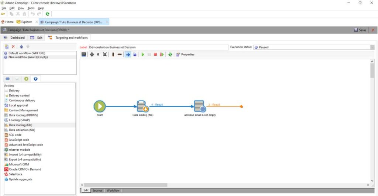Click the zoom-to-fit frame icon in workflow toolbar
The width and height of the screenshot is (378, 196).
click(x=104, y=55)
